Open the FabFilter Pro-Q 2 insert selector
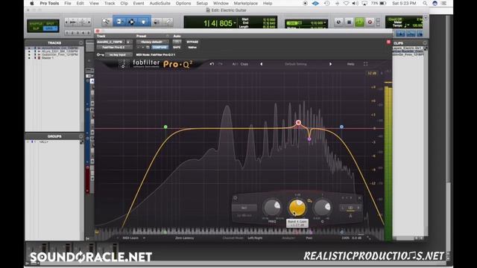Image resolution: width=477 pixels, height=268 pixels. pos(114,48)
